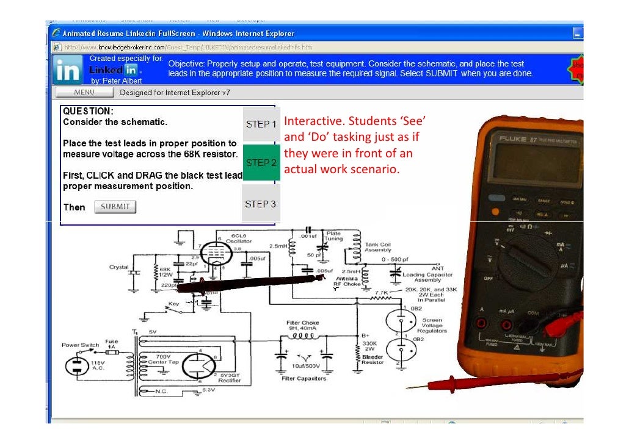The width and height of the screenshot is (629, 444).
Task: Click the mA µA input jack on the multimeter
Action: coord(506,324)
